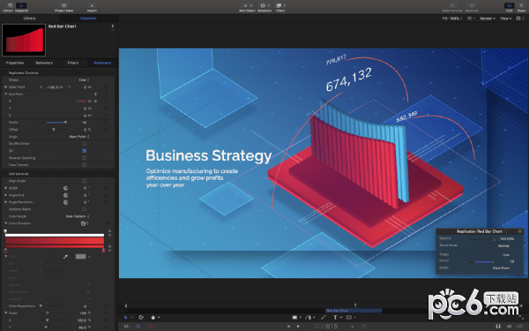Select the Red Bar Chart timeline clip
This screenshot has height=331, width=529.
354,311
